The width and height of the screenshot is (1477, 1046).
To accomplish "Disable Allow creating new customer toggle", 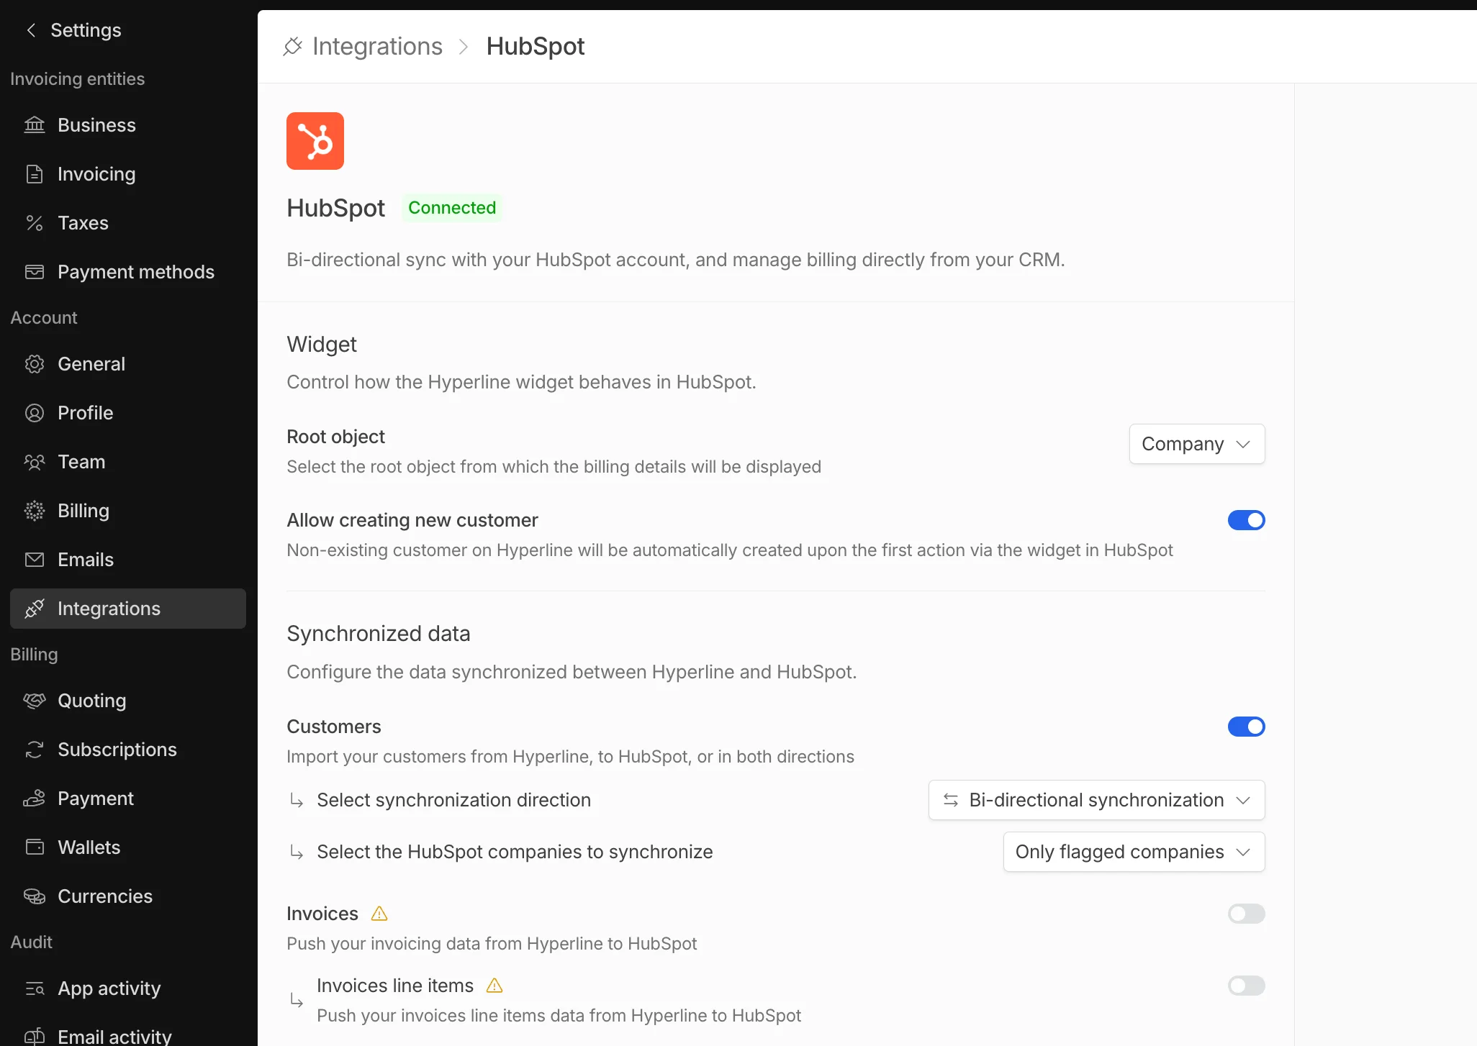I will [1247, 520].
